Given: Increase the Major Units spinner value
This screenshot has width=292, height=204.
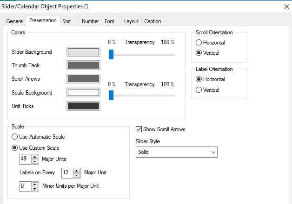Looking at the screenshot, I should (x=35, y=157).
